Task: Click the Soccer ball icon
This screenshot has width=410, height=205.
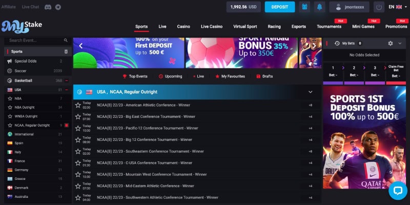Action: point(10,71)
